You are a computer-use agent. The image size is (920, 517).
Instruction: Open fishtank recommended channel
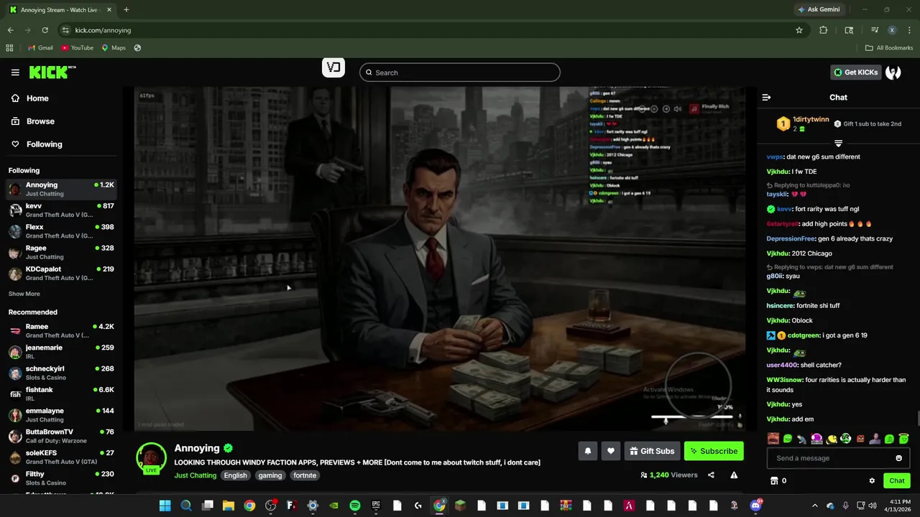click(x=61, y=394)
